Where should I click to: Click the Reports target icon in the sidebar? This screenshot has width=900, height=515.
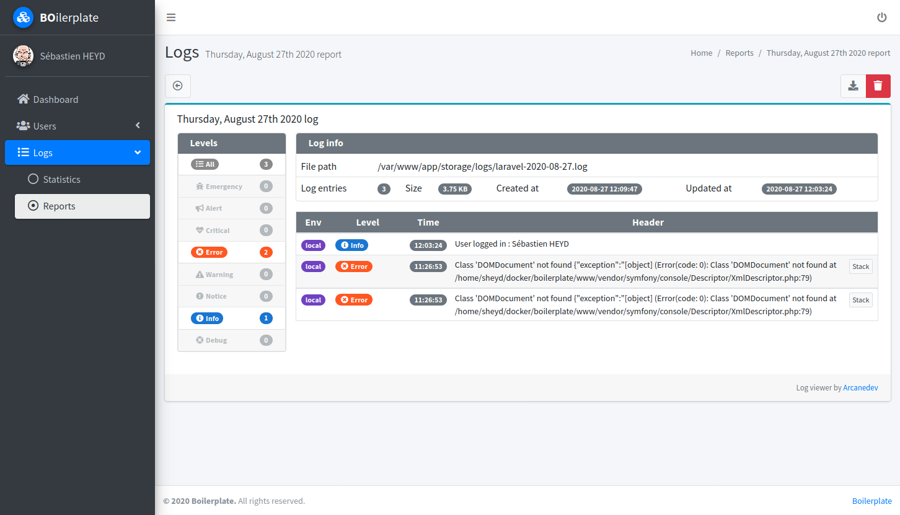click(33, 206)
